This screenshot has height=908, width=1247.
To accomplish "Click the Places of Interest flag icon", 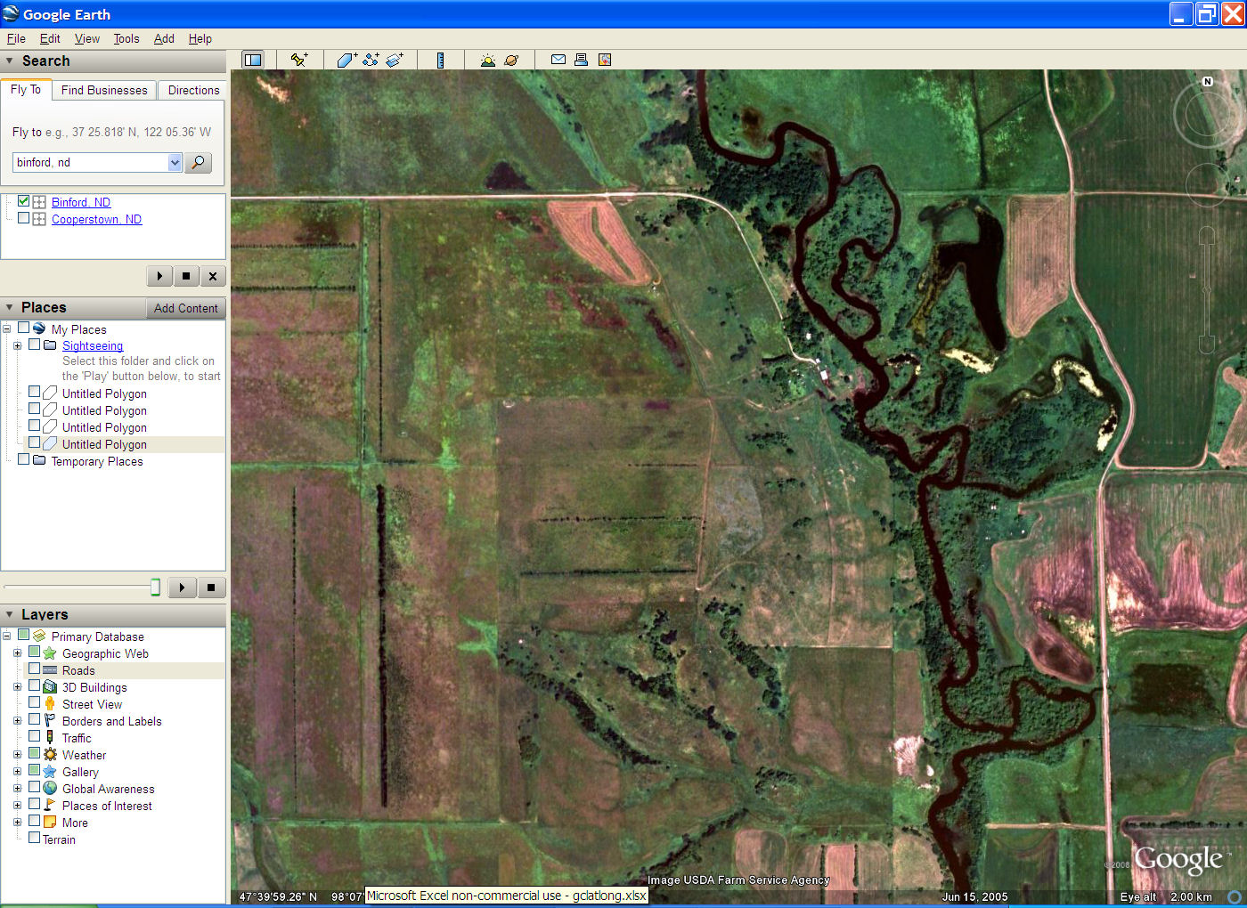I will [50, 806].
